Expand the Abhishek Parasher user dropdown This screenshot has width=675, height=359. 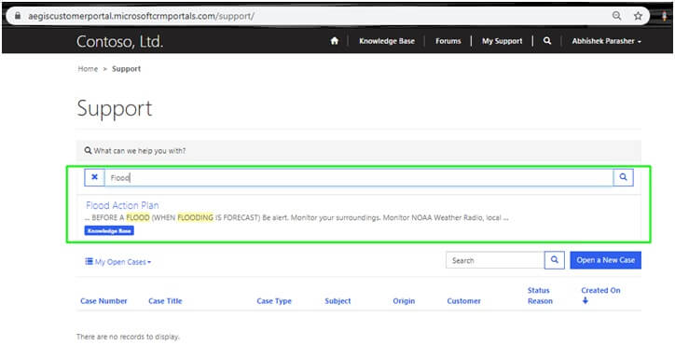click(x=607, y=41)
